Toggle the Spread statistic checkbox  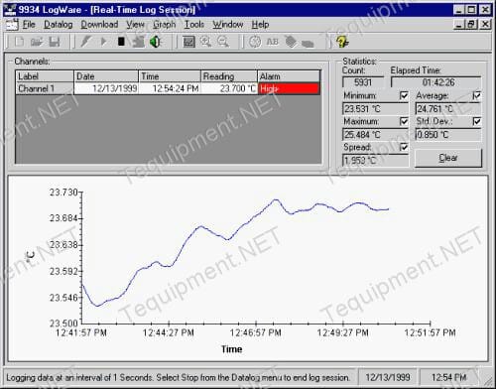[404, 147]
